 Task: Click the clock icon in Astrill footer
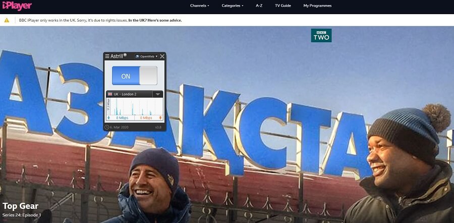coord(107,127)
